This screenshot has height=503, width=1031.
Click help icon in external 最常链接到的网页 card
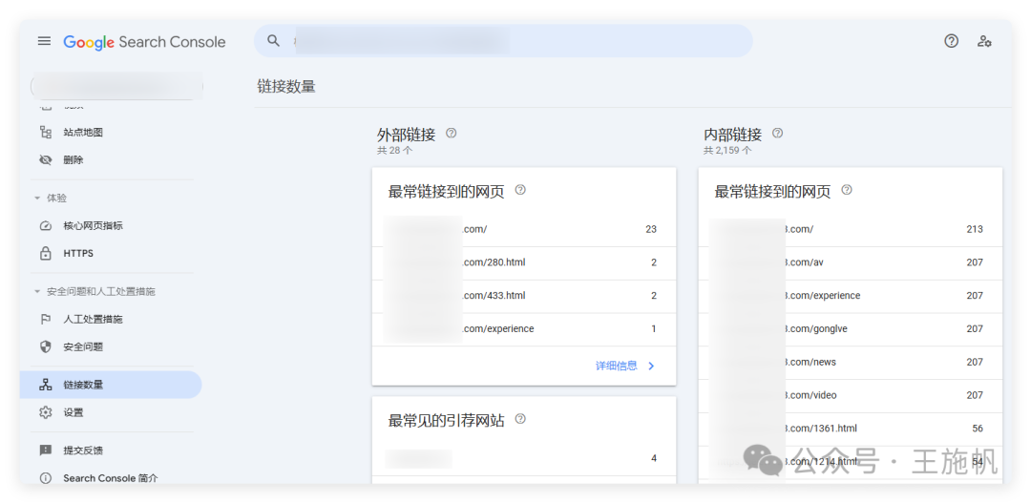coord(520,190)
